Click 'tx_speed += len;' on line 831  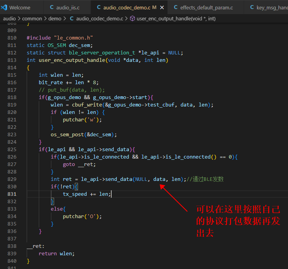(x=87, y=194)
